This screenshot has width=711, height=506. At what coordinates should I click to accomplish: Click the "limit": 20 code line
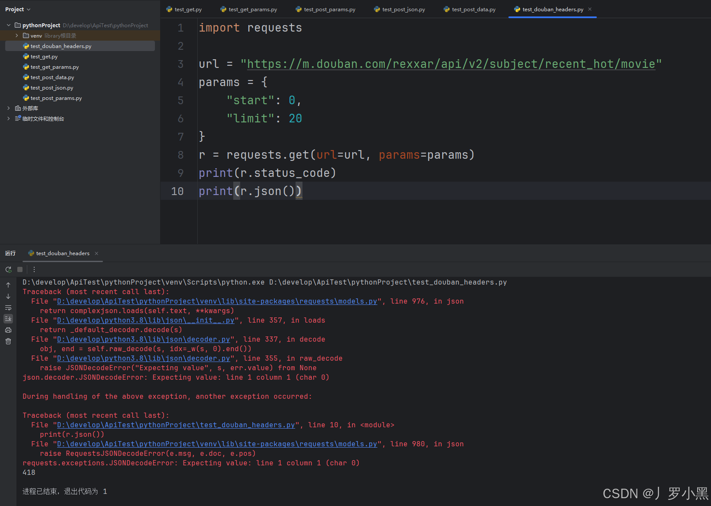pyautogui.click(x=264, y=118)
